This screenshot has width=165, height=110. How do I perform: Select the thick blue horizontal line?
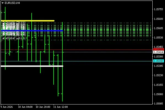(x=32, y=31)
